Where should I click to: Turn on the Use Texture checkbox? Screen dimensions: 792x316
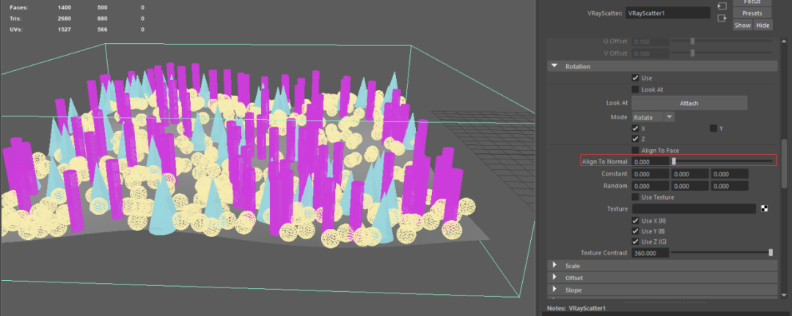635,197
